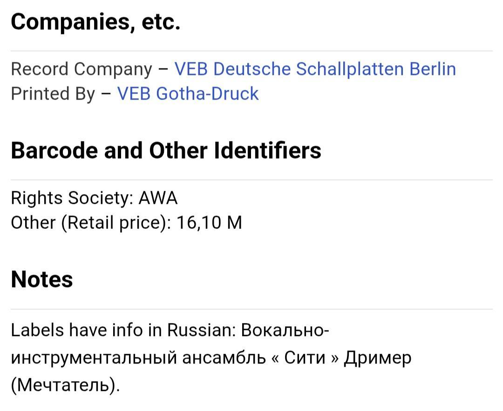
Task: Open the VEB Deutsche Schallplatten Berlin link
Action: [x=315, y=69]
